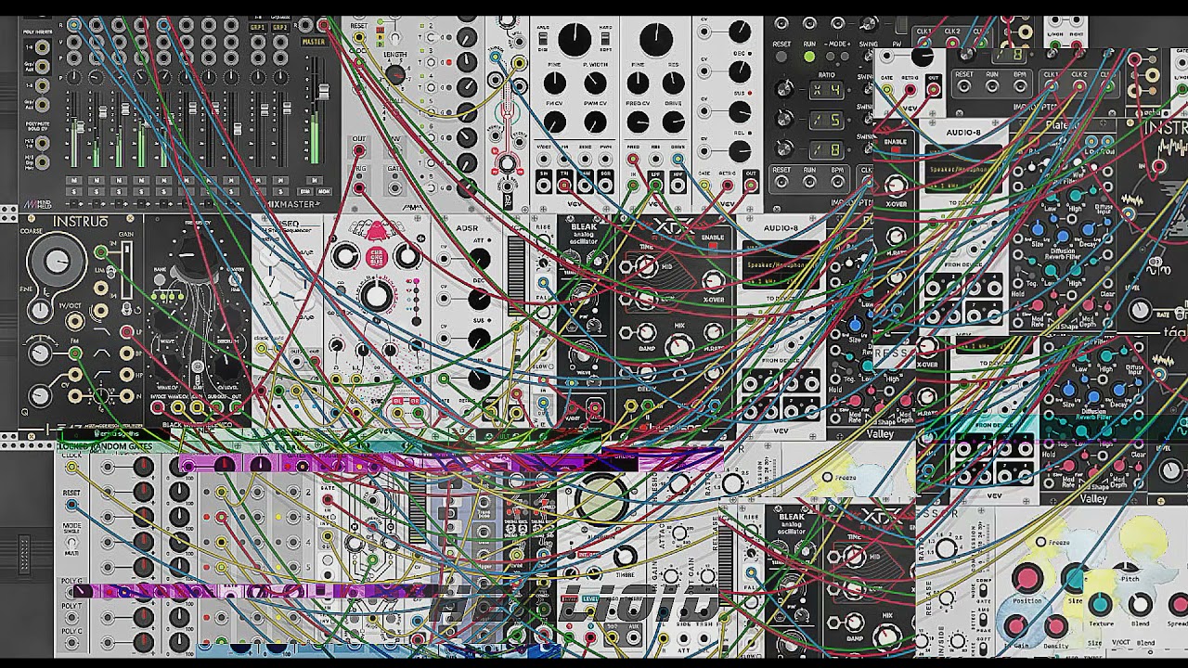Image resolution: width=1188 pixels, height=668 pixels.
Task: Mute channel 1 on MixMaster
Action: tap(74, 180)
